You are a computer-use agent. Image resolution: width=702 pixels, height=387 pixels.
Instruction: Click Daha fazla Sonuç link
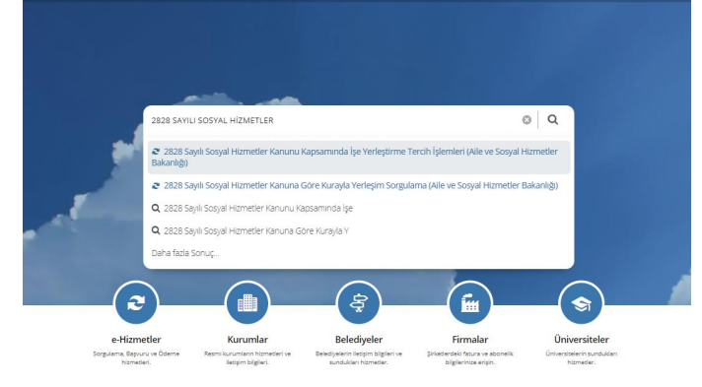(185, 253)
